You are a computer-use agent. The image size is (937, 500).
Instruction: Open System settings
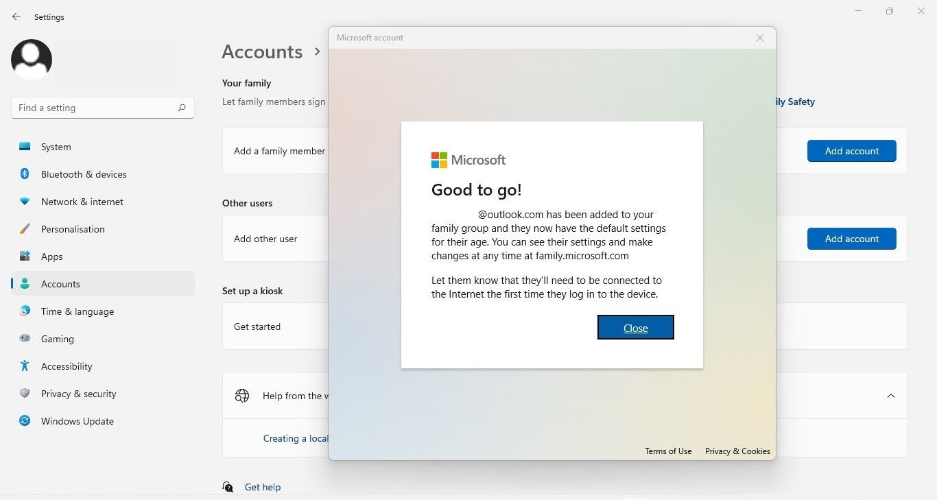pyautogui.click(x=103, y=147)
